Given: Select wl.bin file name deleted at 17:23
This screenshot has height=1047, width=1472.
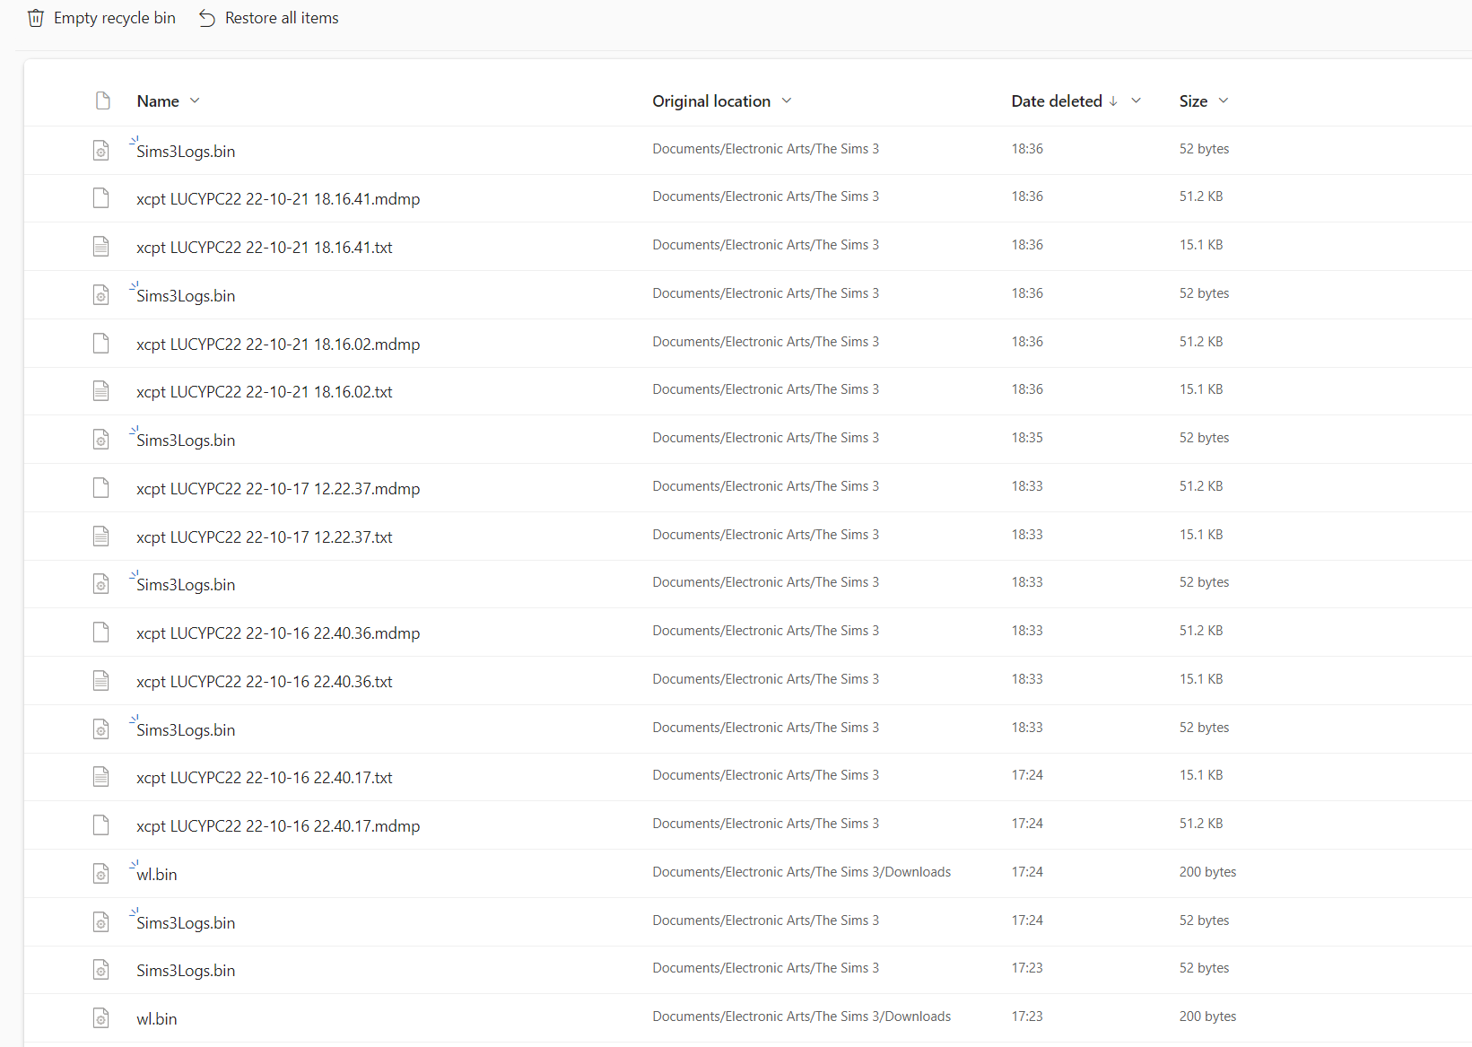Looking at the screenshot, I should point(157,1019).
